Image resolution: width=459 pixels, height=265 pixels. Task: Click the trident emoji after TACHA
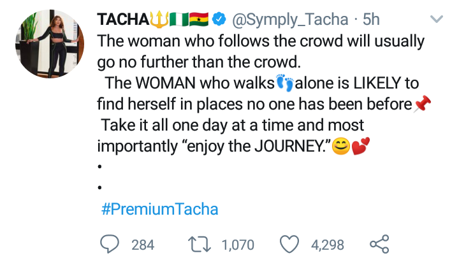click(159, 19)
